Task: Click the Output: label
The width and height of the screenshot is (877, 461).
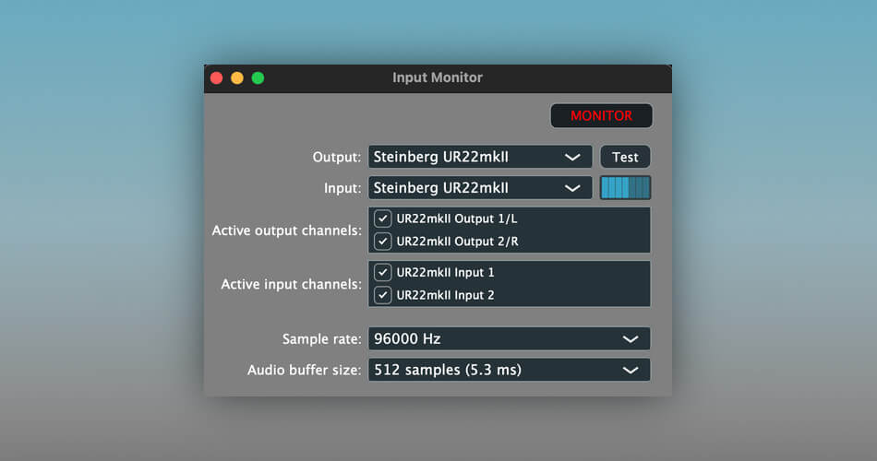Action: (x=337, y=157)
